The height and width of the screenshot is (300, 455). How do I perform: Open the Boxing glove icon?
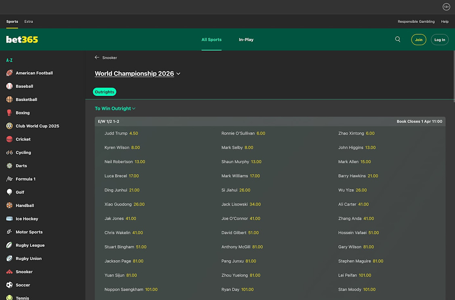(9, 113)
